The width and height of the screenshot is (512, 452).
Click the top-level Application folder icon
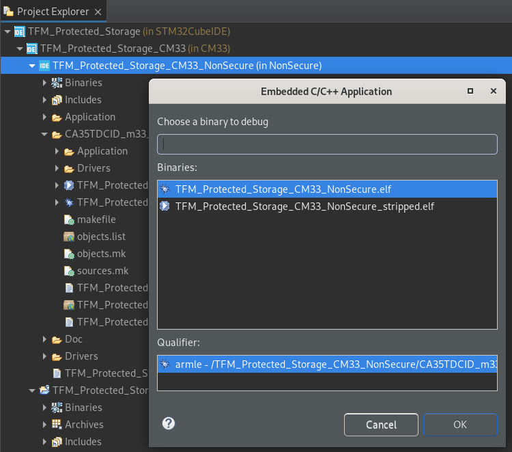point(57,118)
